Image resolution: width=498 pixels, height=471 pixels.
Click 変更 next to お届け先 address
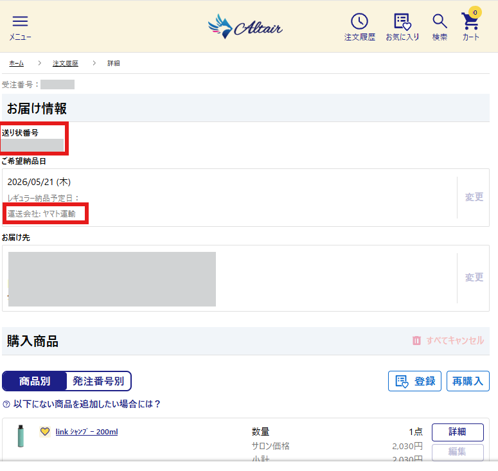tap(474, 278)
